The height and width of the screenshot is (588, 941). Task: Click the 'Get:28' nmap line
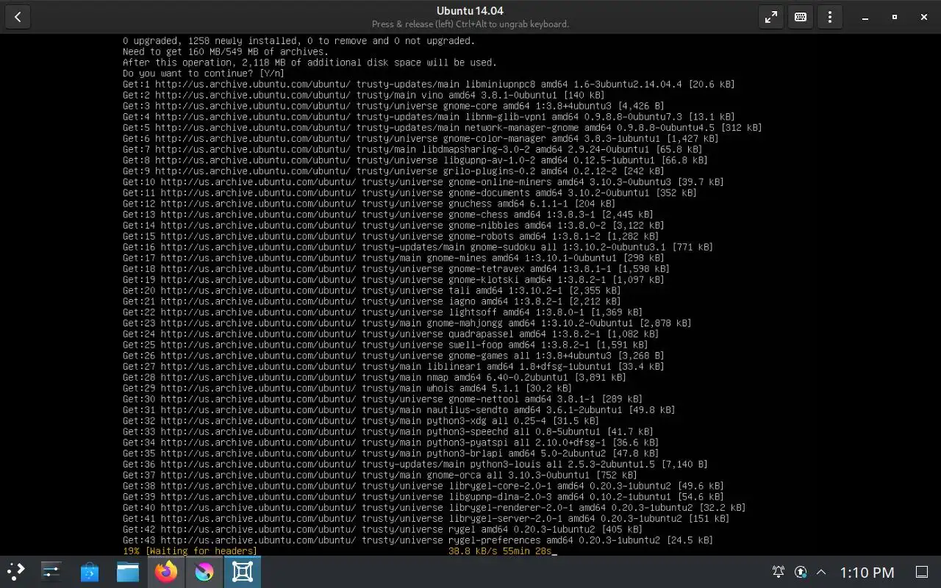(374, 377)
